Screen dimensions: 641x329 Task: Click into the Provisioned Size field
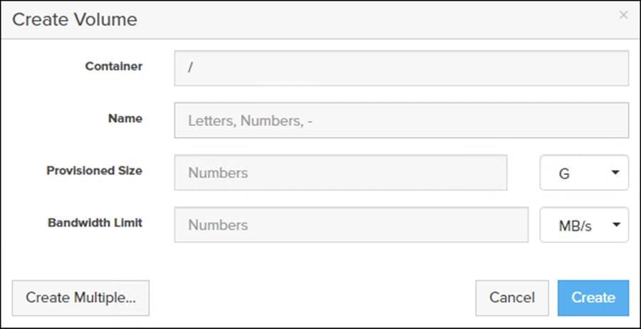point(340,173)
